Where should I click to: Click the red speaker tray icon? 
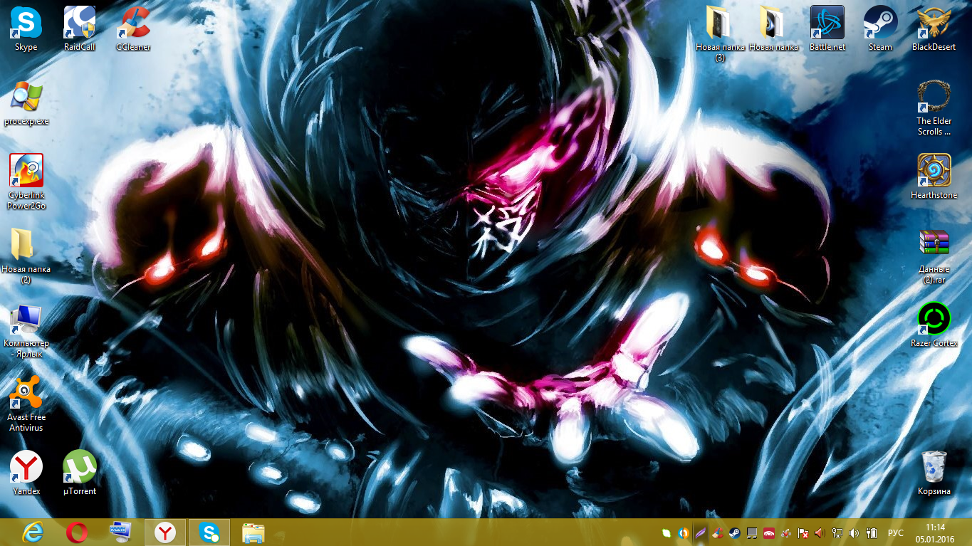point(820,532)
